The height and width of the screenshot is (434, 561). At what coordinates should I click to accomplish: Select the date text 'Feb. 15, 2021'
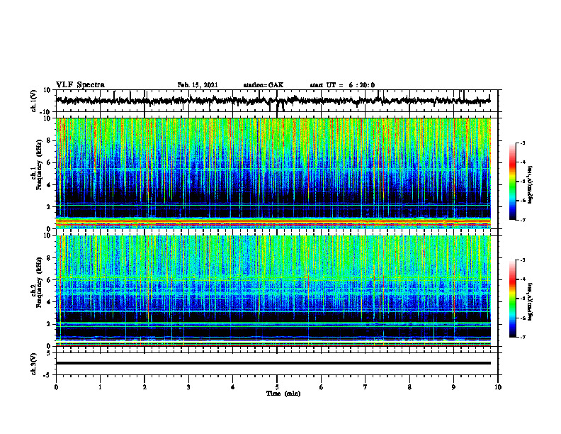(x=198, y=85)
